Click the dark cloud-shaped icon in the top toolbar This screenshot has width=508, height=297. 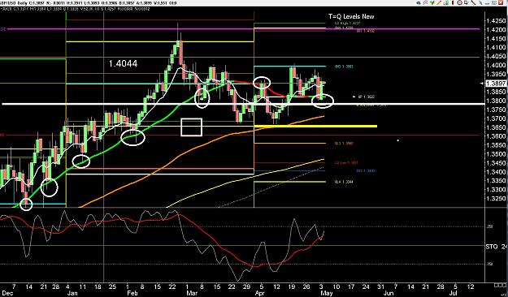click(419, 3)
